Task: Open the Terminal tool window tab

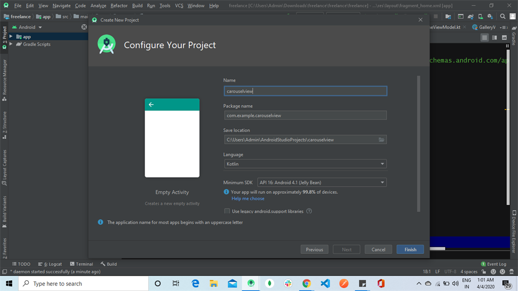Action: [81, 264]
